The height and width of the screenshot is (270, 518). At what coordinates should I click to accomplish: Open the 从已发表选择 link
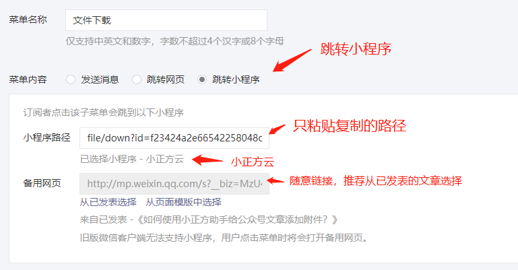click(x=108, y=202)
